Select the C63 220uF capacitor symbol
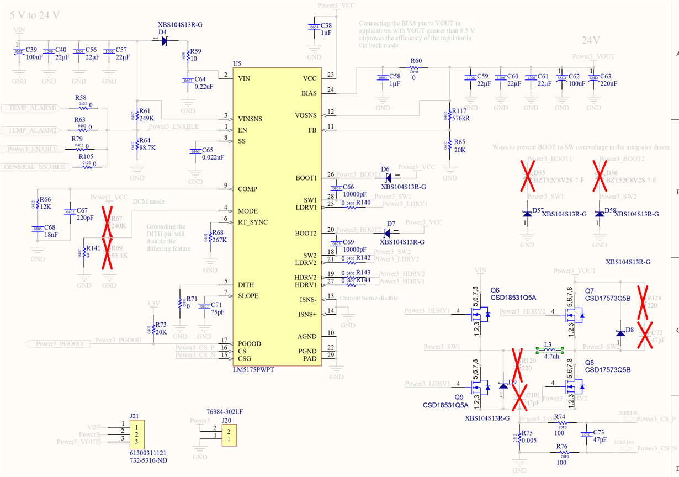The height and width of the screenshot is (477, 679). tap(593, 78)
